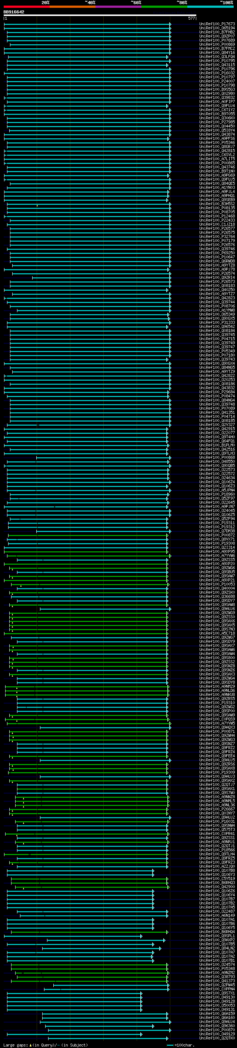Select label UniRef100_Q3LFQ4
Image resolution: width=237 pixels, height=1048 pixels.
(217, 57)
